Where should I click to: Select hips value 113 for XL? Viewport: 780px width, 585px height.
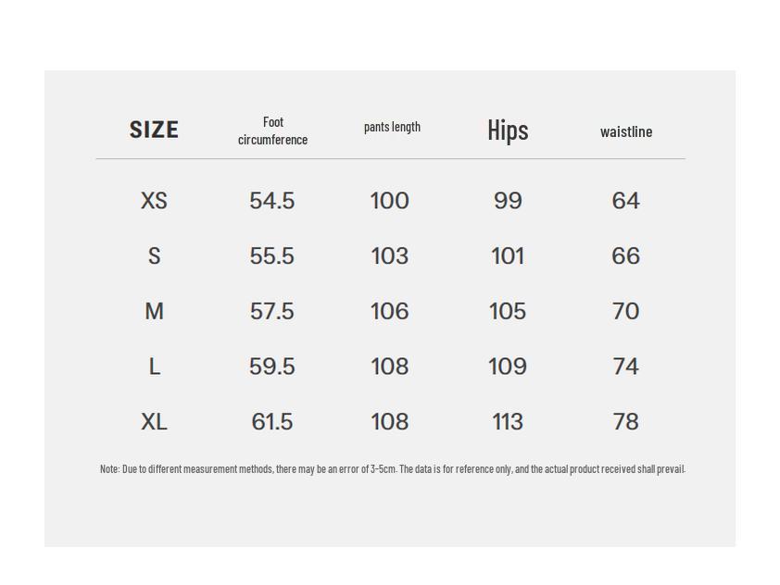click(508, 422)
